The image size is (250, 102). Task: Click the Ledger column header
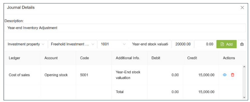(14, 58)
